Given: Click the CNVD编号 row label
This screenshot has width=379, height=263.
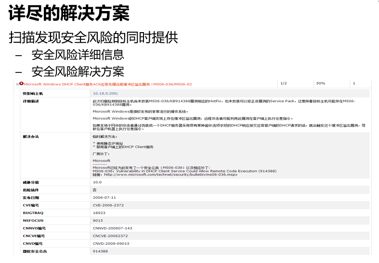Looking at the screenshot, I should point(33,244).
